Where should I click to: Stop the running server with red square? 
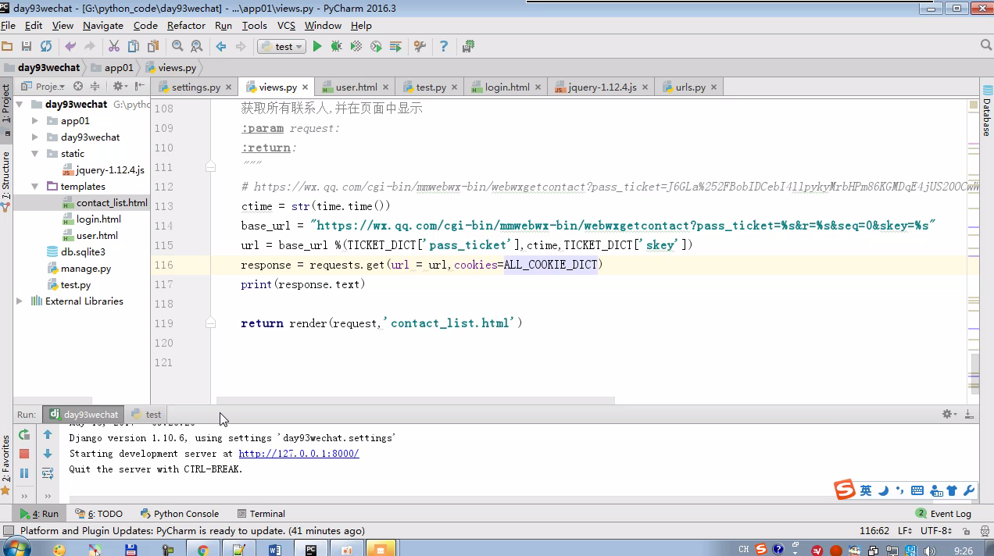[x=24, y=454]
